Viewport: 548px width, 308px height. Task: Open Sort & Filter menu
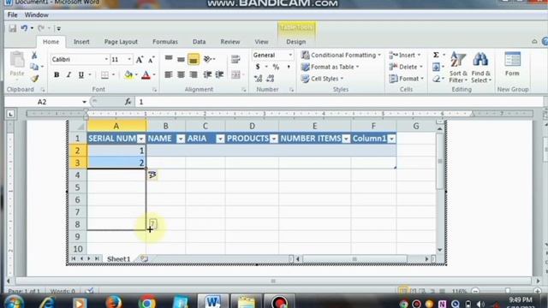coord(458,68)
